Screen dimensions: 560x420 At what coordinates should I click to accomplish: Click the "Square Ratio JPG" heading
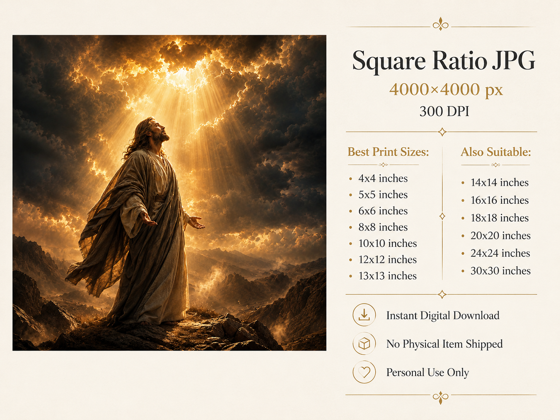point(444,61)
